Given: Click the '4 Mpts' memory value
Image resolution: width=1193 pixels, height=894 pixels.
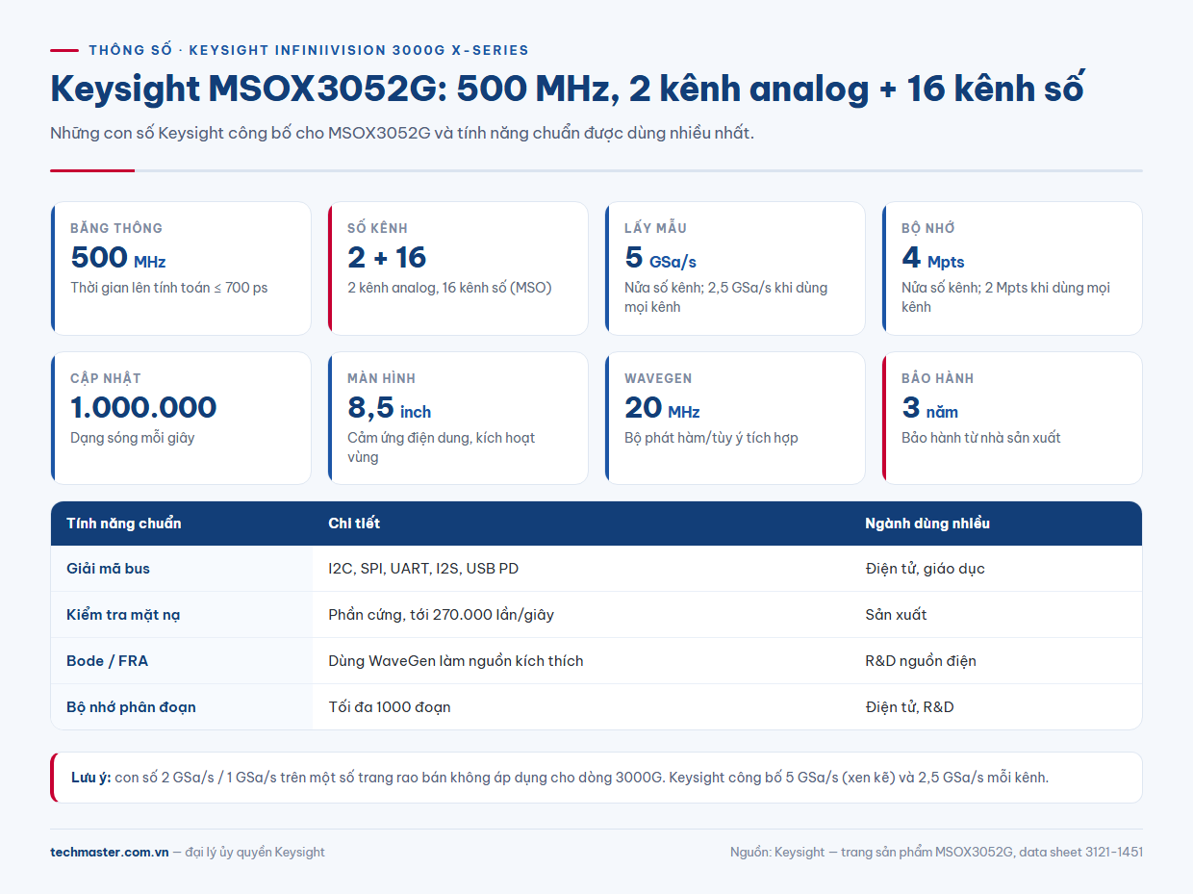Looking at the screenshot, I should tap(933, 258).
